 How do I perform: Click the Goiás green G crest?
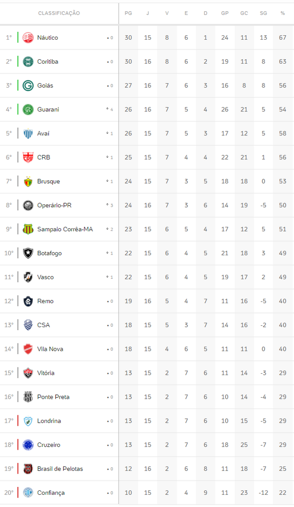pos(28,86)
